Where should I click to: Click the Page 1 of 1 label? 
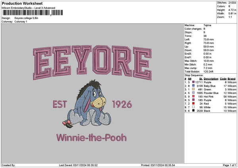point(230,165)
